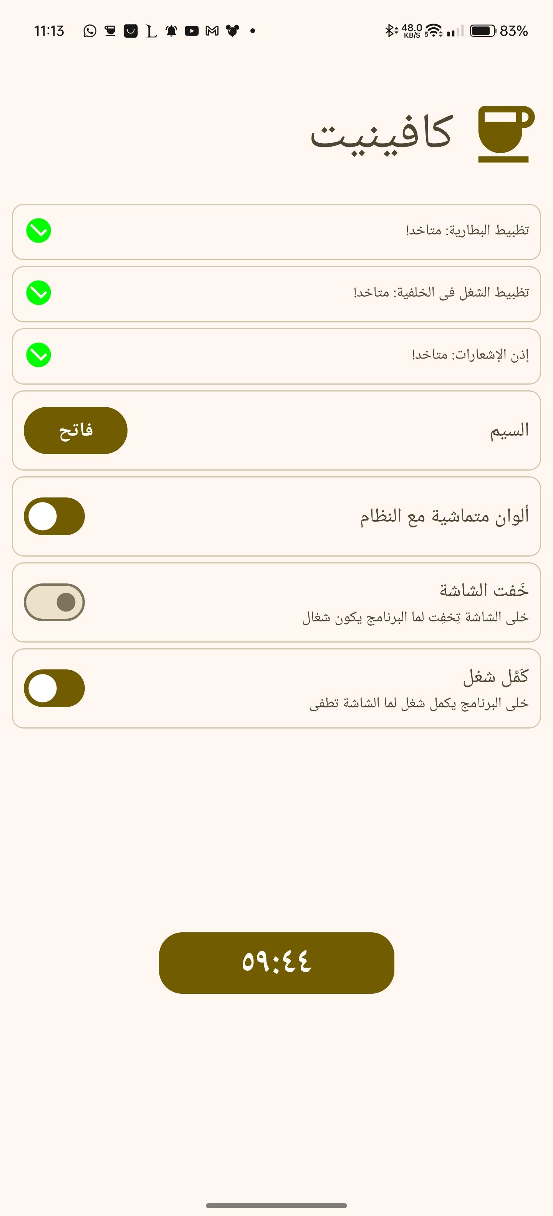Tap the Gmail status bar icon
553x1216 pixels.
pyautogui.click(x=212, y=31)
